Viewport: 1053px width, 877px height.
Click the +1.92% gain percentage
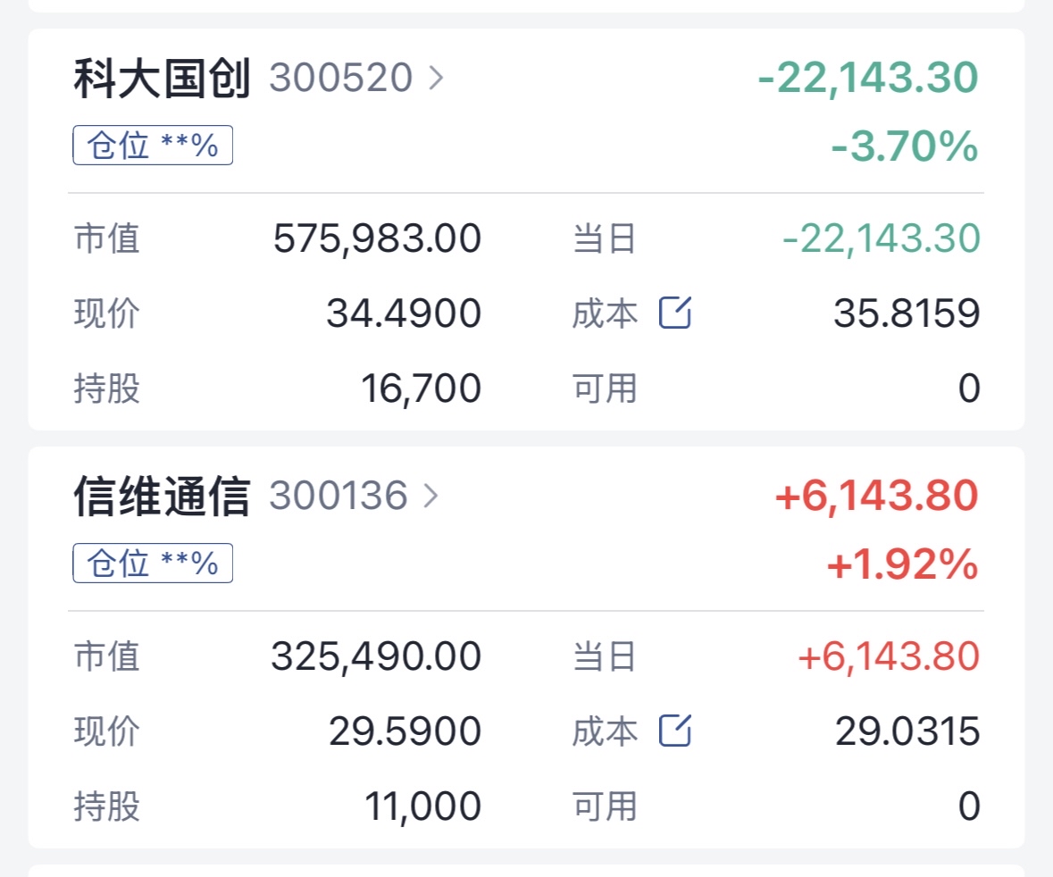(x=902, y=564)
